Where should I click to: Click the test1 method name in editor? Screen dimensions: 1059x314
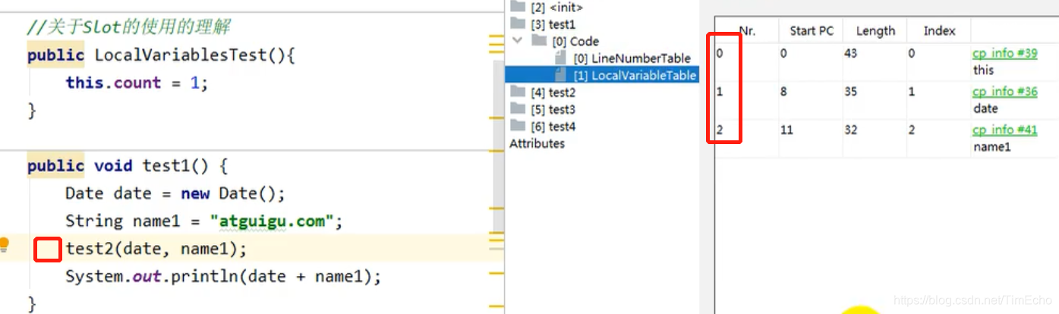coord(166,165)
